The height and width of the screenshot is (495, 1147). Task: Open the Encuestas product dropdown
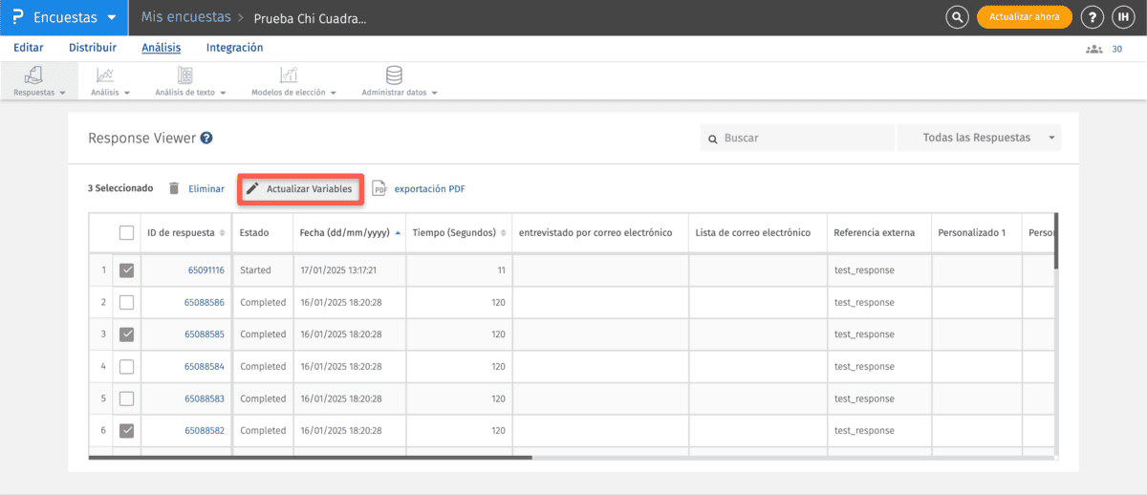tap(65, 17)
